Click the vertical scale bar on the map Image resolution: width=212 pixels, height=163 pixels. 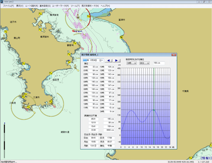point(5,141)
